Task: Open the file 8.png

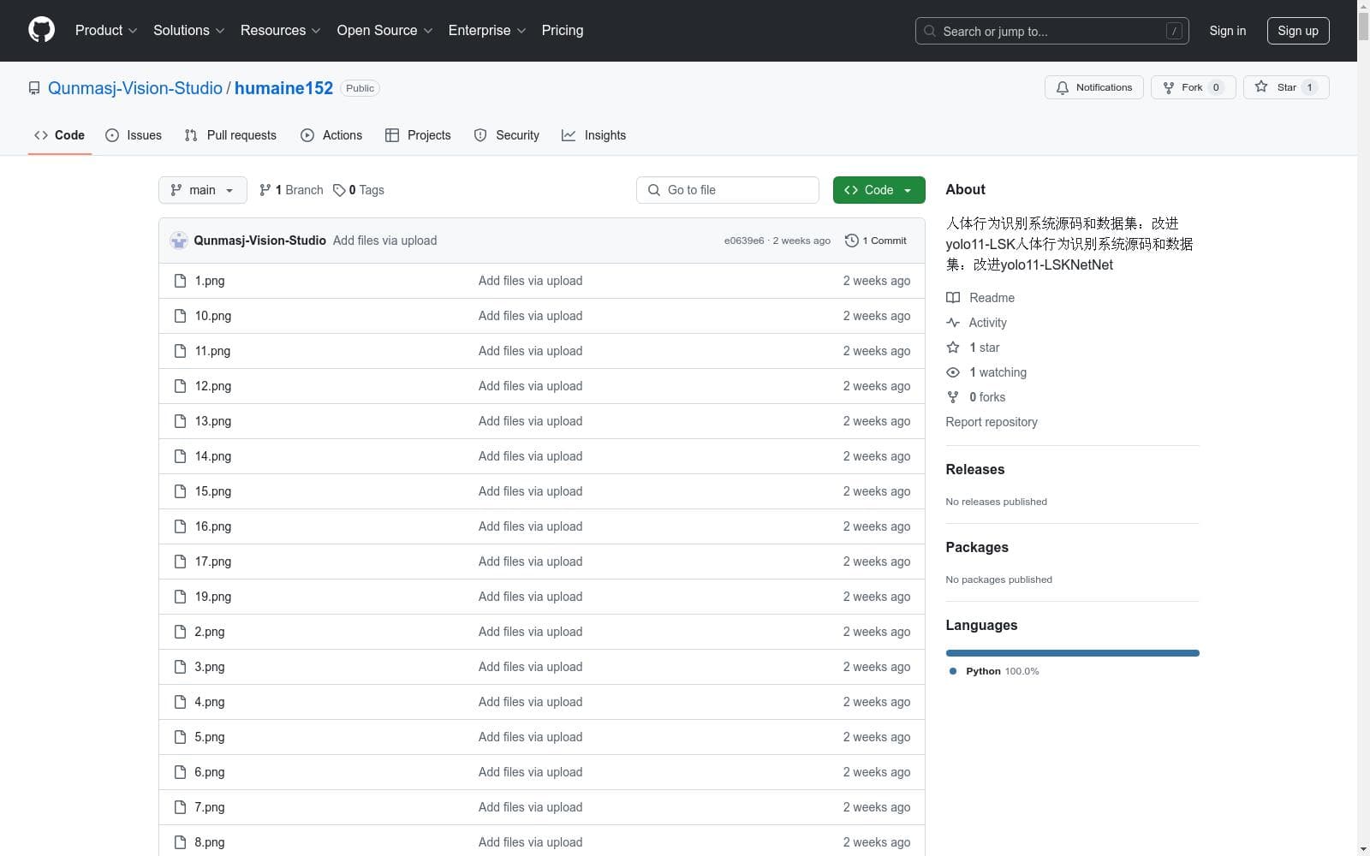Action: pyautogui.click(x=210, y=842)
